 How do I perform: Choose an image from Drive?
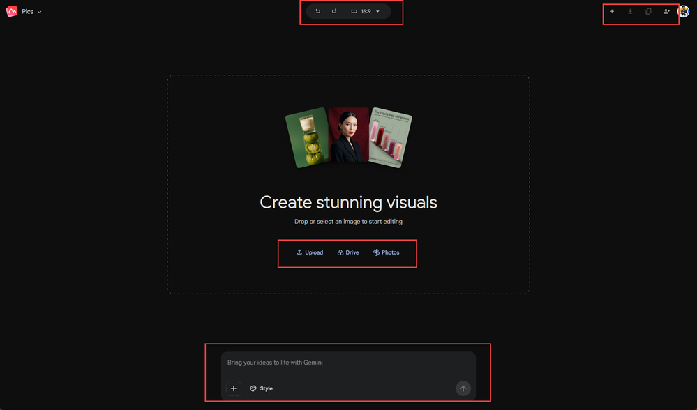click(348, 252)
